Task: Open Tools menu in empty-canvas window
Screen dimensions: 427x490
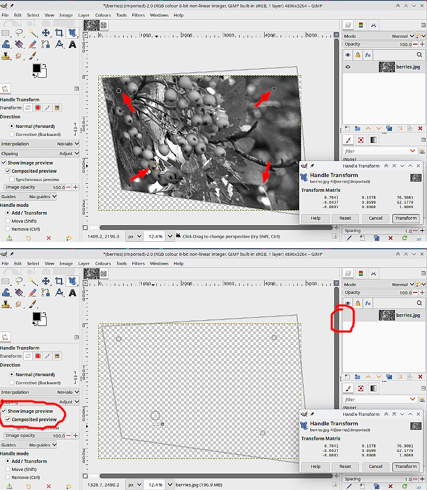Action: (x=121, y=263)
